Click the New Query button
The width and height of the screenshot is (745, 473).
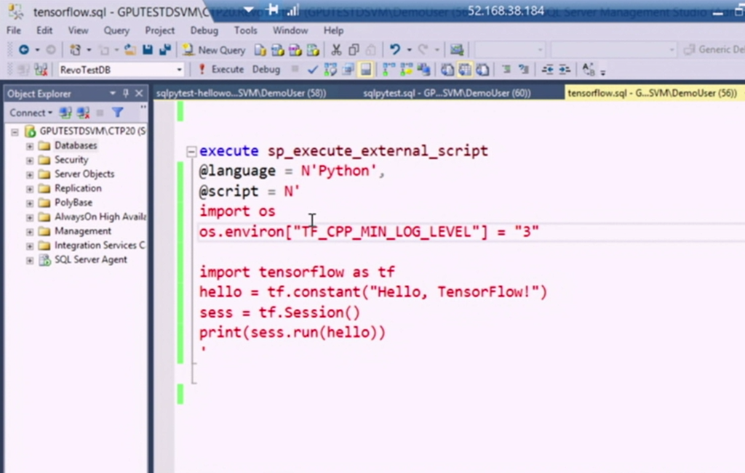214,49
